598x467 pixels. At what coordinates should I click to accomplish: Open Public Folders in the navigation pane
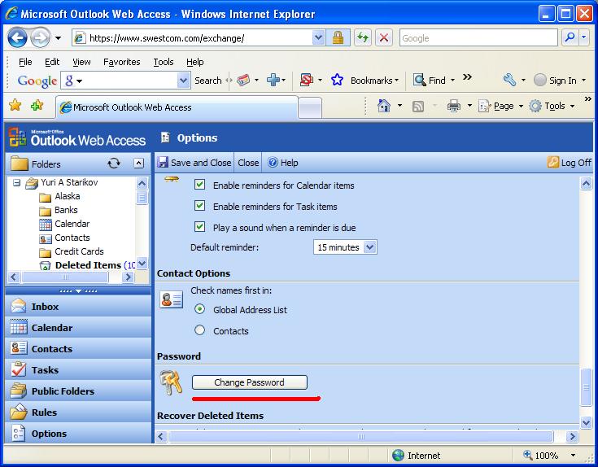78,391
